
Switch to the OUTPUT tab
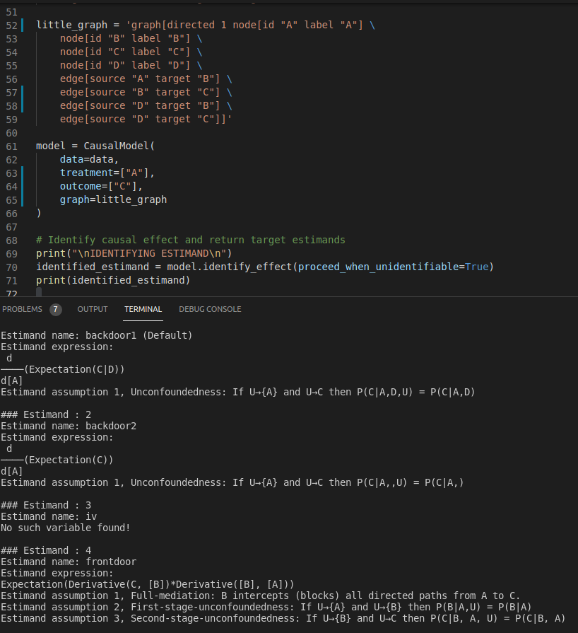(93, 309)
